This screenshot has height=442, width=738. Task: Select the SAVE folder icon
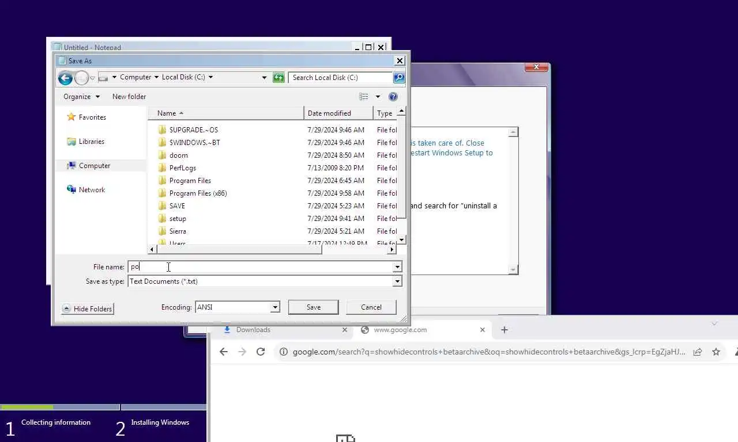click(163, 206)
